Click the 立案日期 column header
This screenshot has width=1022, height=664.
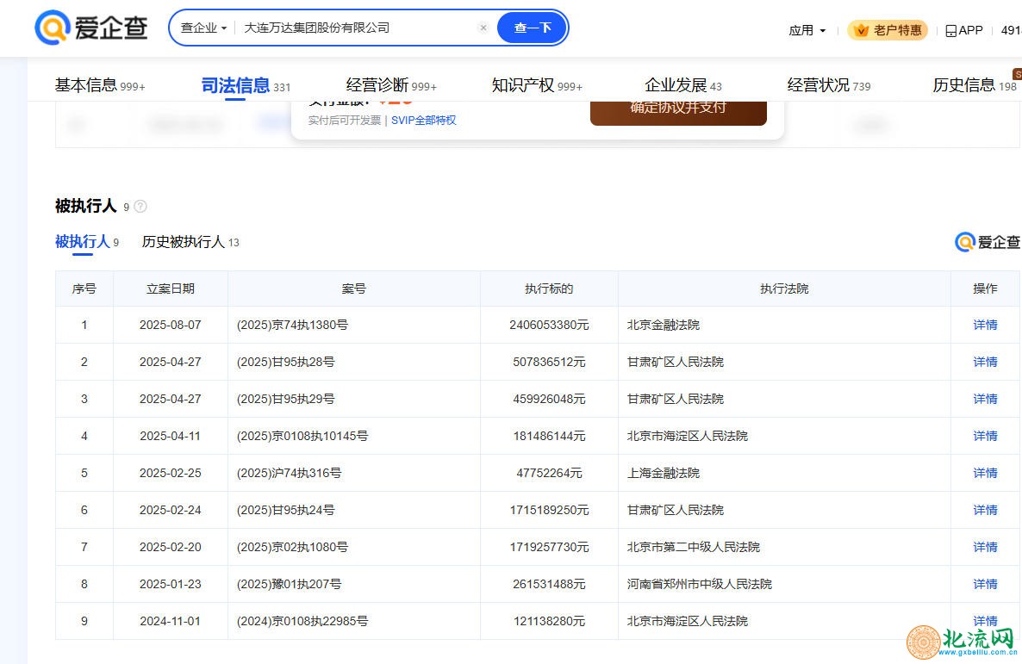pyautogui.click(x=170, y=289)
